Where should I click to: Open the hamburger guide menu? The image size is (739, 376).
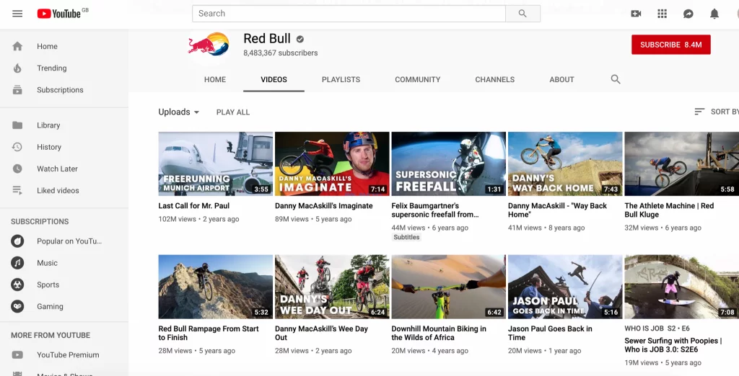pyautogui.click(x=17, y=13)
